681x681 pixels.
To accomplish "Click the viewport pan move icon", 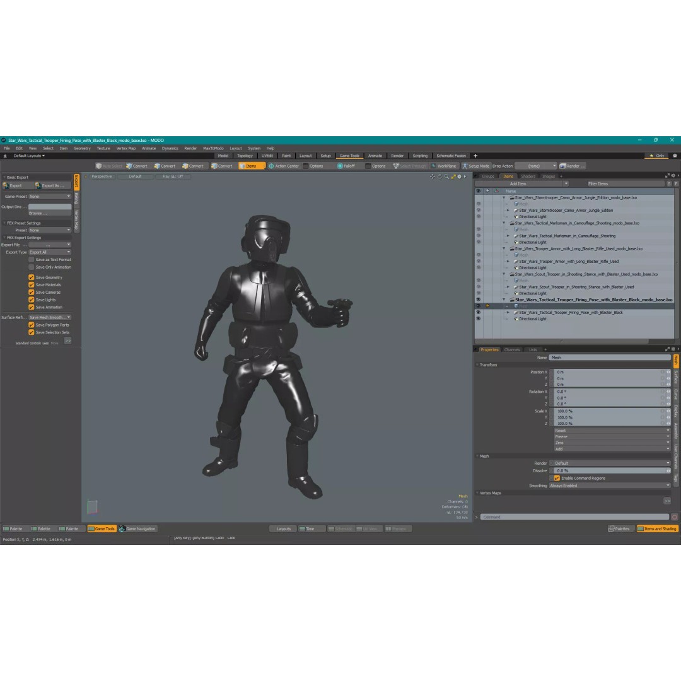I will pyautogui.click(x=432, y=177).
